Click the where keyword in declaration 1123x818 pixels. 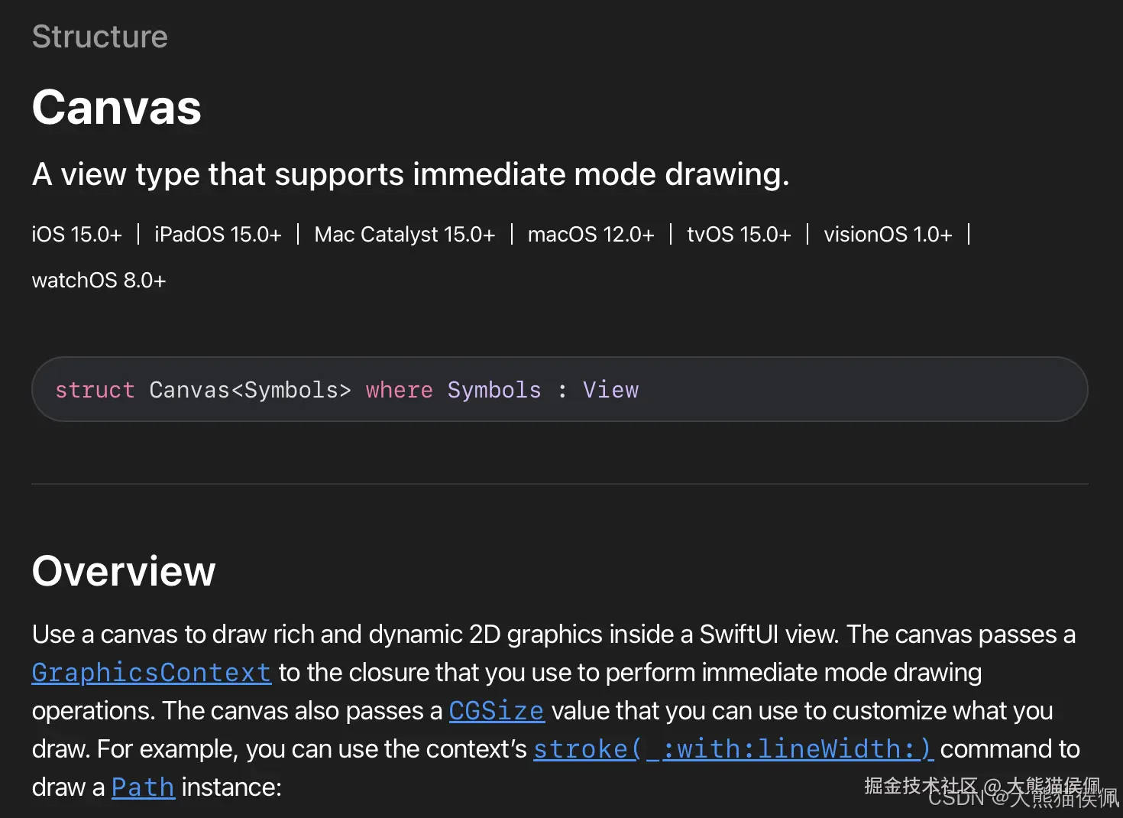click(x=399, y=390)
